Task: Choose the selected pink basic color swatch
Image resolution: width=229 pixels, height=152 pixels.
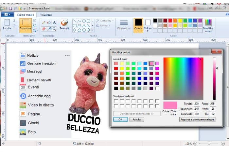Action: 151,63
